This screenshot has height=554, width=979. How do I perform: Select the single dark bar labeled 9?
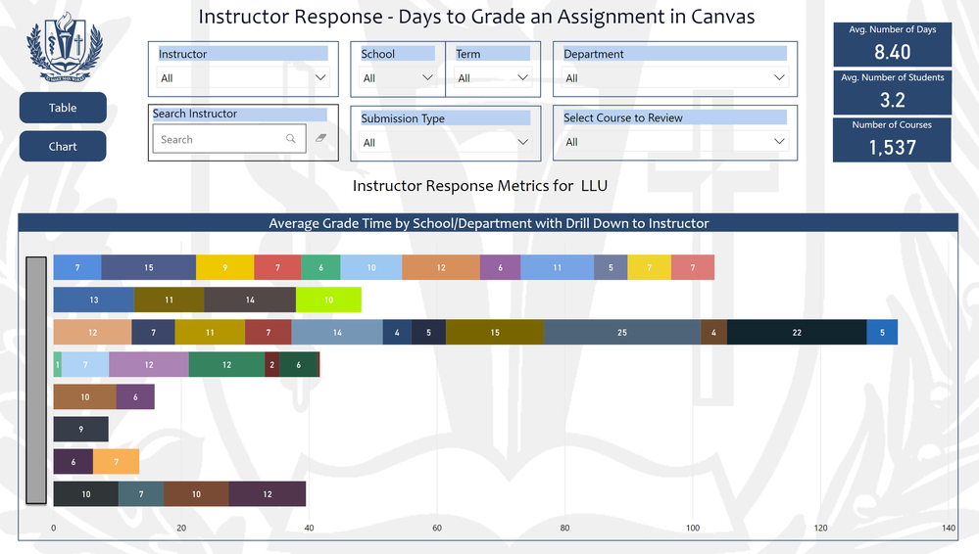click(x=80, y=429)
